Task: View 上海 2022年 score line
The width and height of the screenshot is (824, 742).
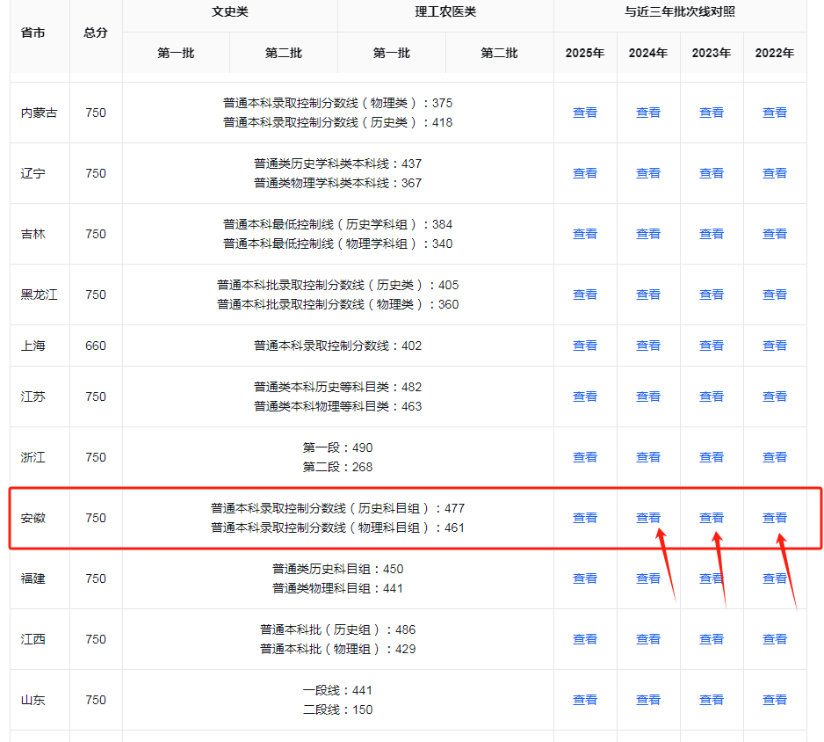Action: tap(775, 346)
